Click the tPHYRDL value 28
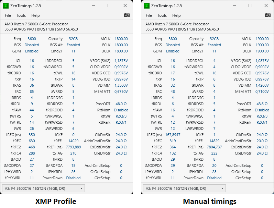Image resolution: width=274 pixels, height=208 pixels. tap(214, 172)
